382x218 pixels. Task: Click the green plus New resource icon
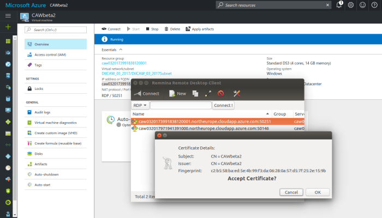point(8,27)
